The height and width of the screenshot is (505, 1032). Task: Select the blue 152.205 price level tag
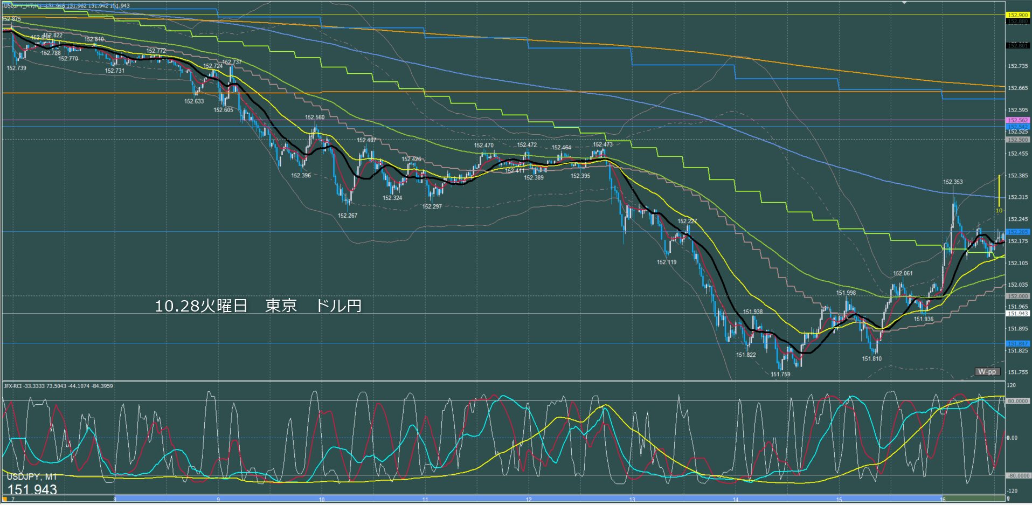coord(1017,232)
